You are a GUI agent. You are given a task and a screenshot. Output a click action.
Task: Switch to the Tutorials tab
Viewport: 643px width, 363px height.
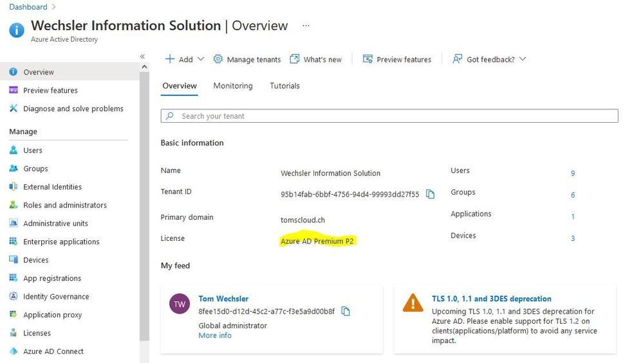pyautogui.click(x=284, y=86)
